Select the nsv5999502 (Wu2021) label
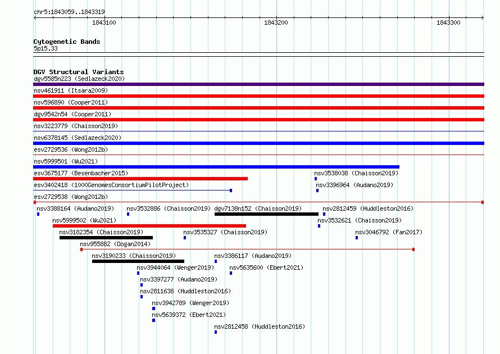Viewport: 500px width, 354px height. pos(84,220)
